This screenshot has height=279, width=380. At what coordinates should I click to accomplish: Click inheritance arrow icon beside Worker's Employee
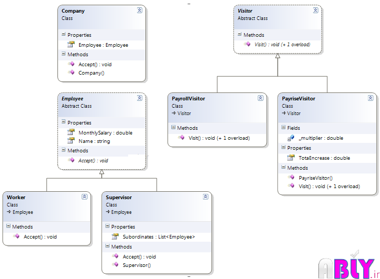tap(9, 212)
